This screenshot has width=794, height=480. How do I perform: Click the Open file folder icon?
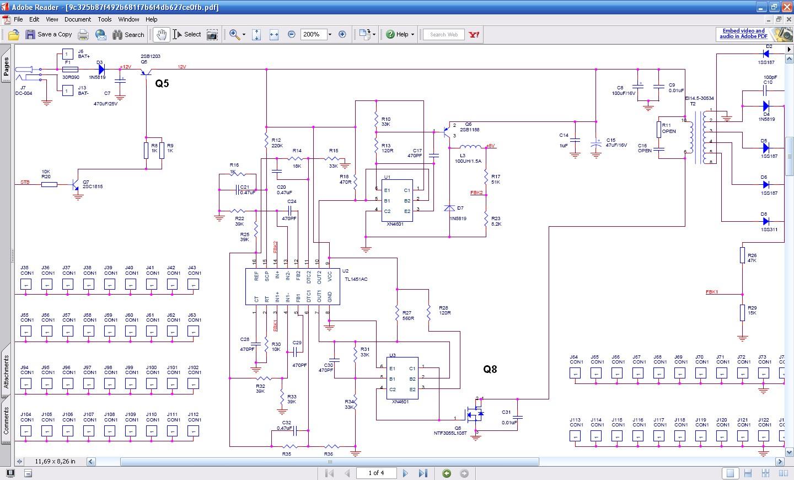click(x=13, y=35)
